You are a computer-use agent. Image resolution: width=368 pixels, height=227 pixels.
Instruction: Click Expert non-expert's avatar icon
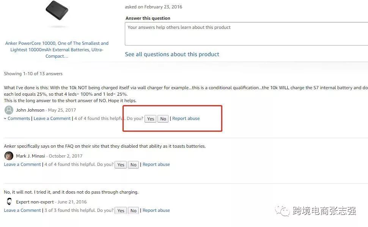pos(9,202)
